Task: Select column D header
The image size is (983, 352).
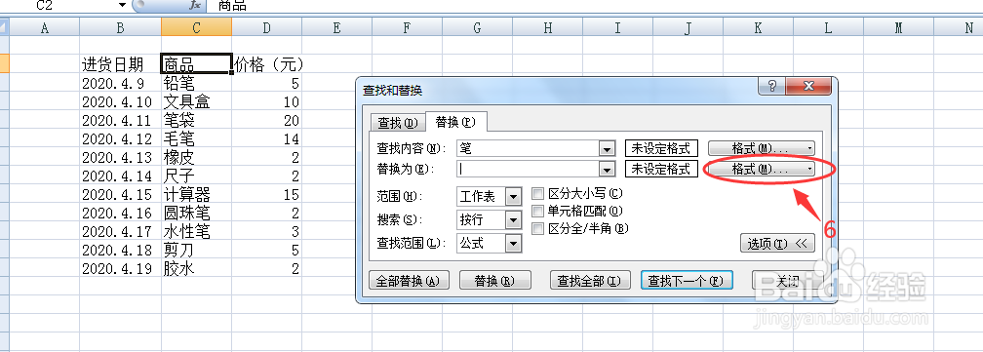Action: tap(266, 27)
